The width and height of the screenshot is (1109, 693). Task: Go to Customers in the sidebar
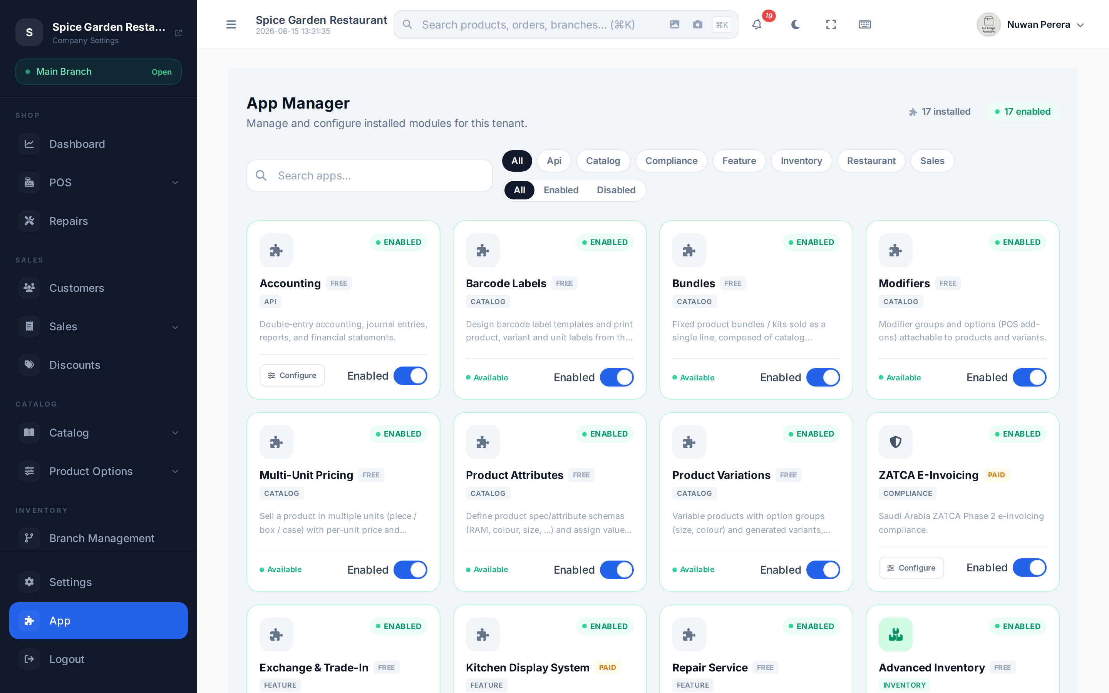coord(99,288)
